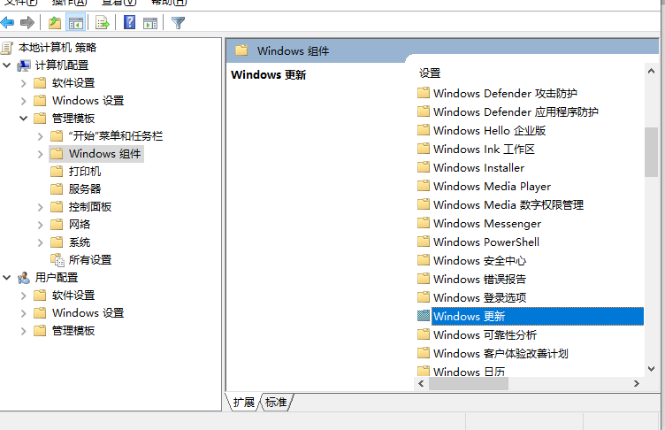Select Windows Ink 工作区 in the list

(x=484, y=149)
